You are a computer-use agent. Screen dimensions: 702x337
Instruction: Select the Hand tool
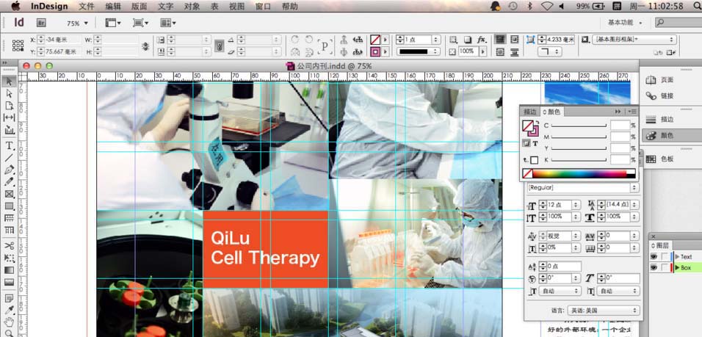tap(9, 322)
